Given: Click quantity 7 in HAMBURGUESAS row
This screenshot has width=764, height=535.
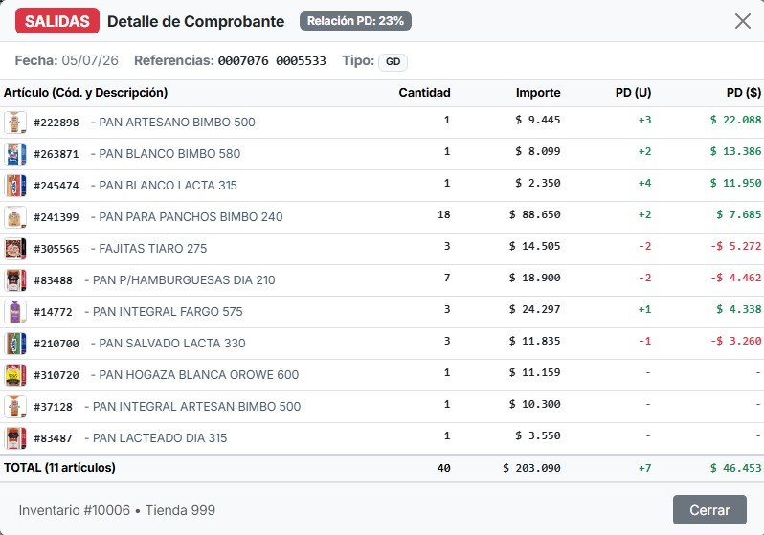Looking at the screenshot, I should [447, 278].
